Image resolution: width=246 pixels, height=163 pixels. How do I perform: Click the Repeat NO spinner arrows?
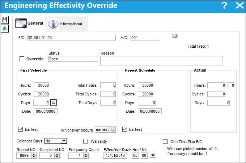point(34,155)
